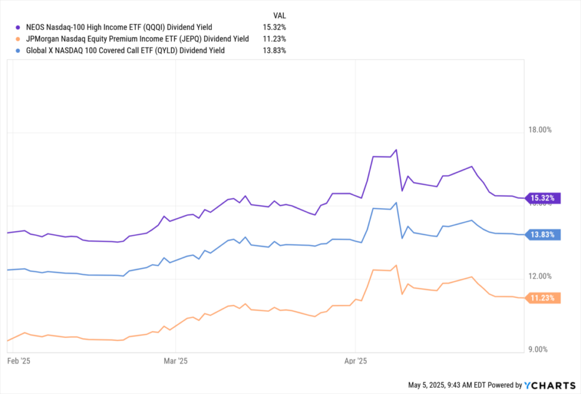Click the blue QYLD legend dot
Screen dimensions: 581x394
(x=19, y=50)
